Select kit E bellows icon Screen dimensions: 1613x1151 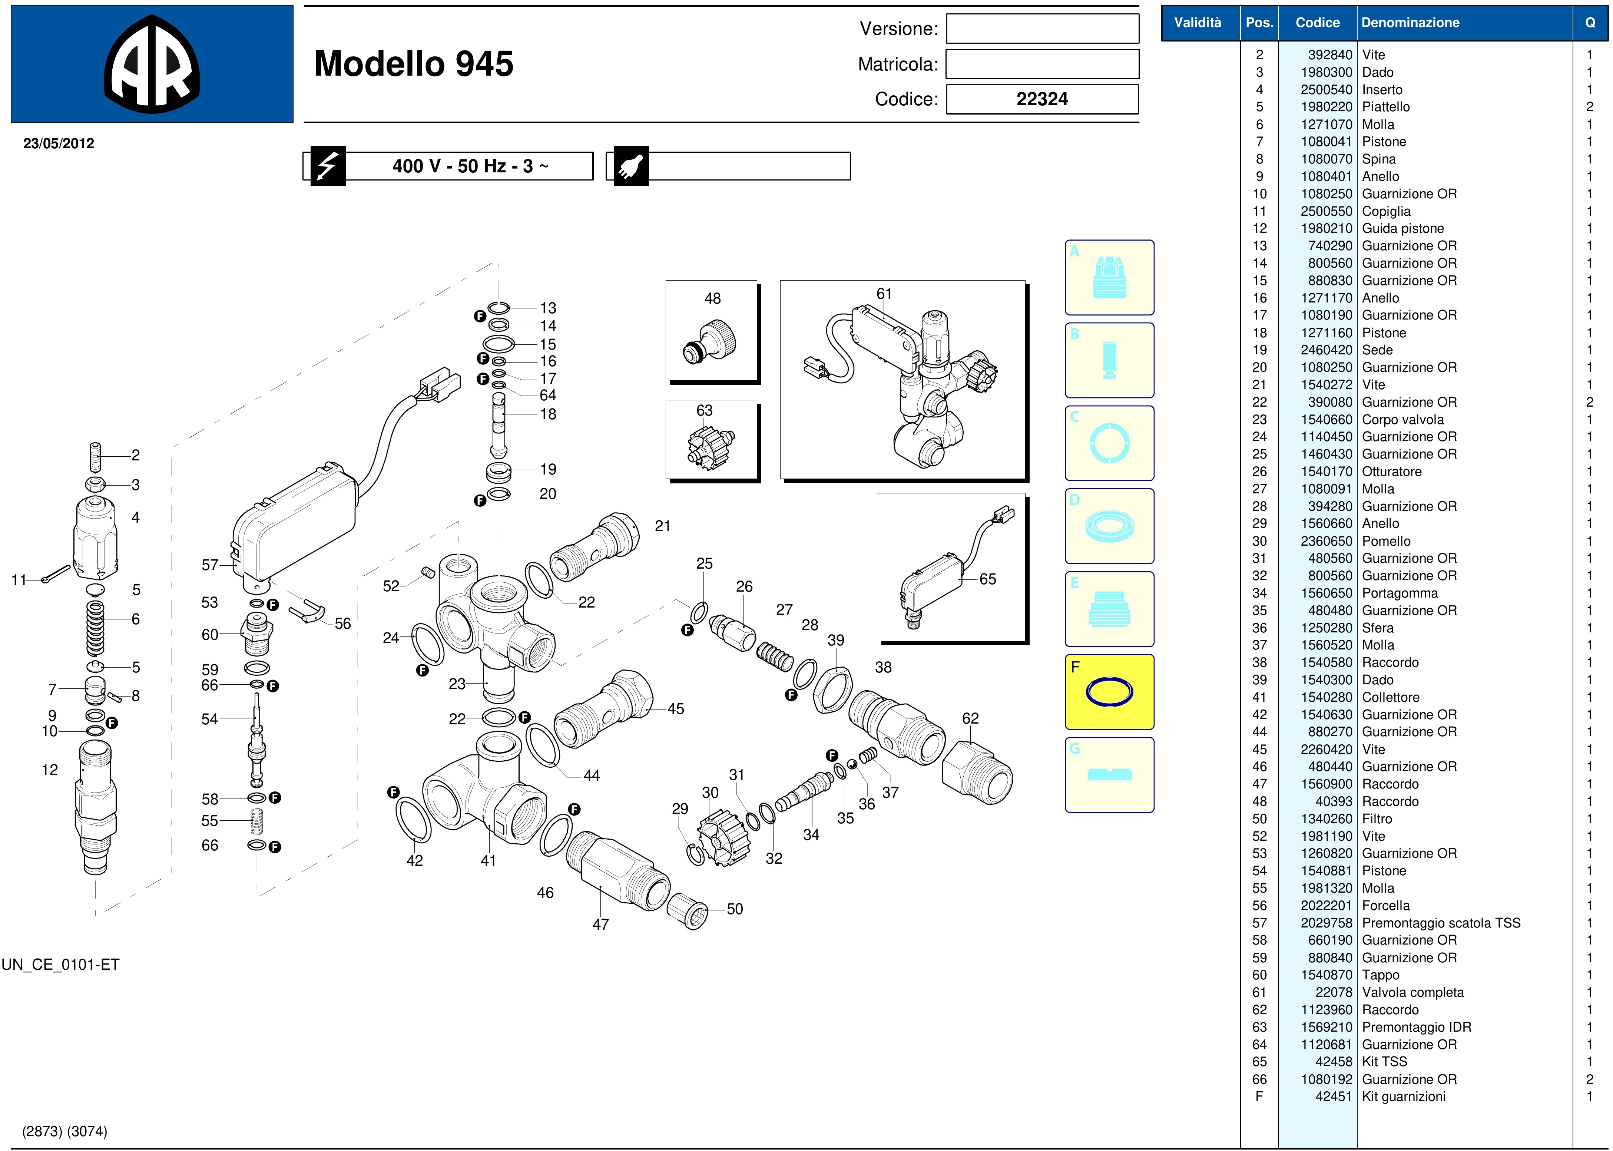pos(1109,609)
